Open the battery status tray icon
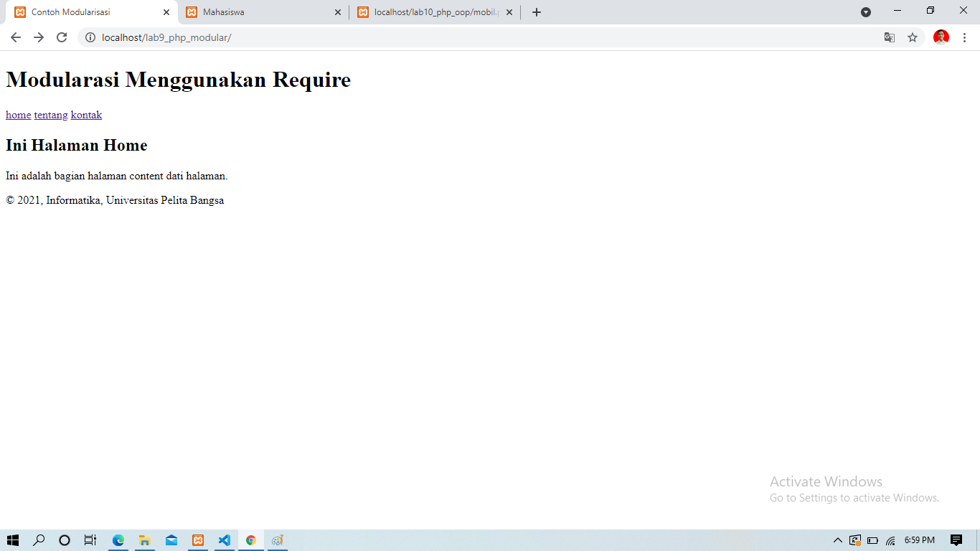The height and width of the screenshot is (551, 980). [873, 540]
